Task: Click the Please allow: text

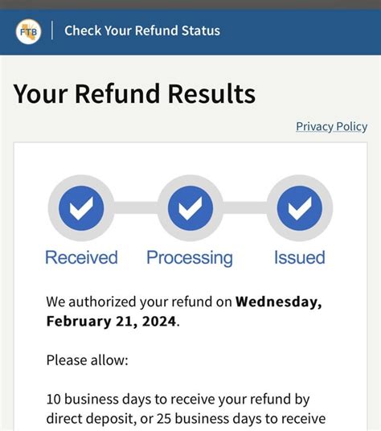Action: [x=88, y=360]
